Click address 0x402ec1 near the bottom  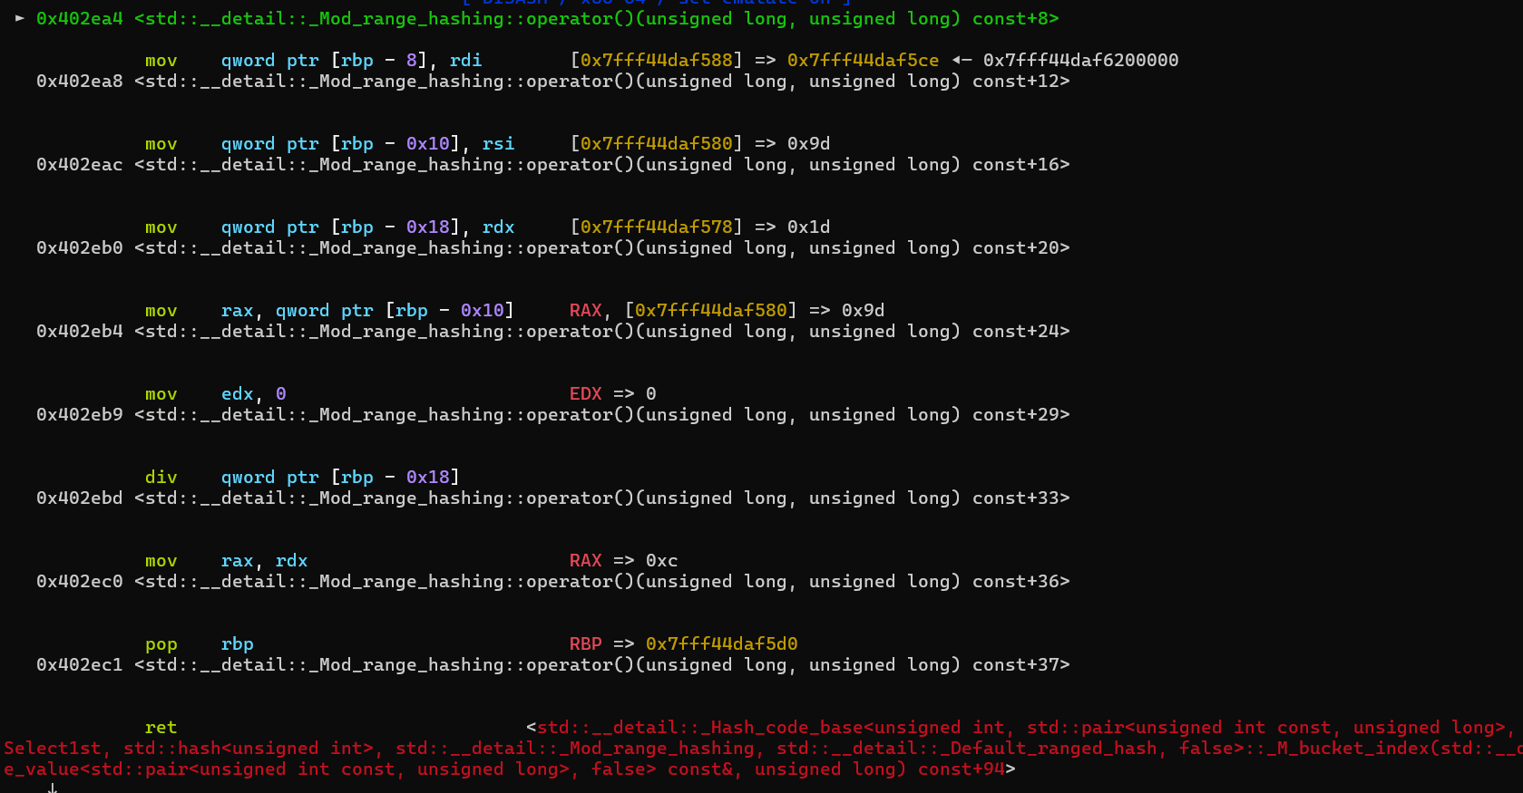click(x=79, y=664)
